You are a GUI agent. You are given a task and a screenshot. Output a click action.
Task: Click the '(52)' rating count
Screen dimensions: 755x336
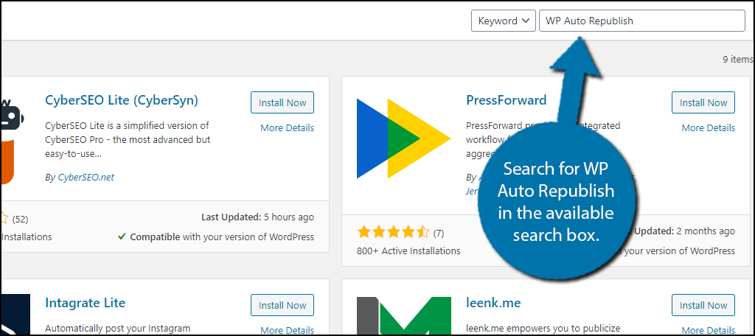click(20, 219)
